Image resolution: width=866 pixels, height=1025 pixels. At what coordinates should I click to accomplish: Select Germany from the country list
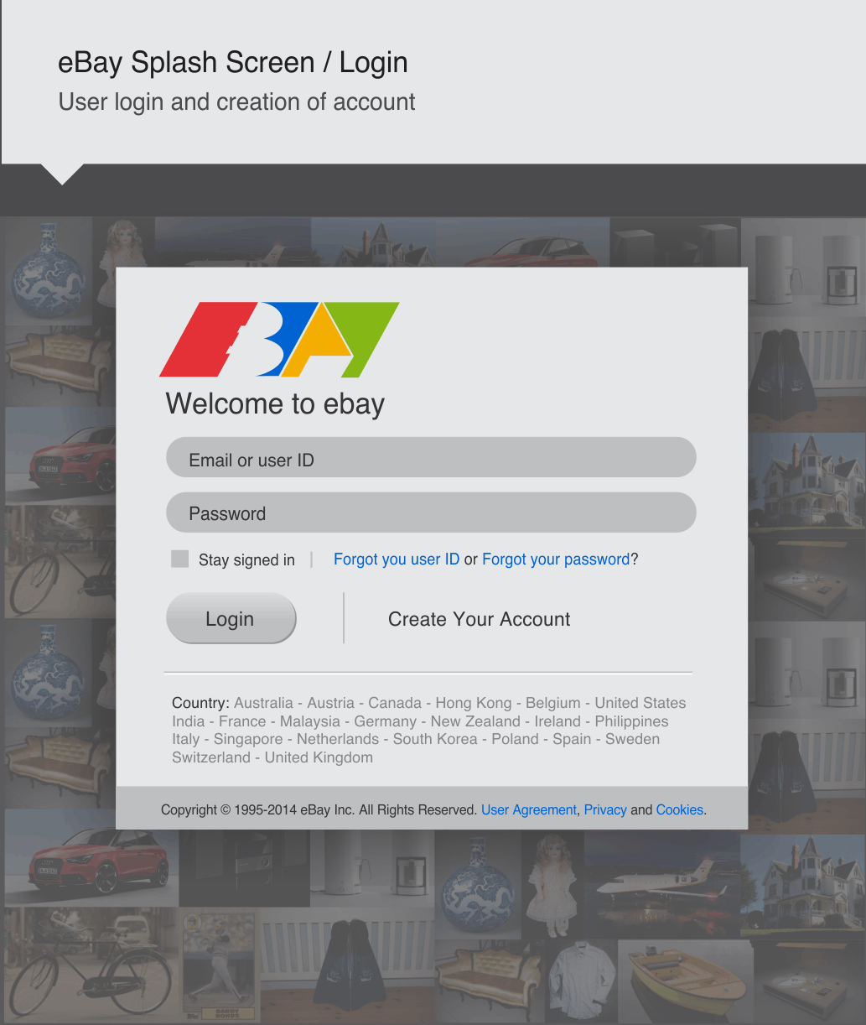click(385, 721)
